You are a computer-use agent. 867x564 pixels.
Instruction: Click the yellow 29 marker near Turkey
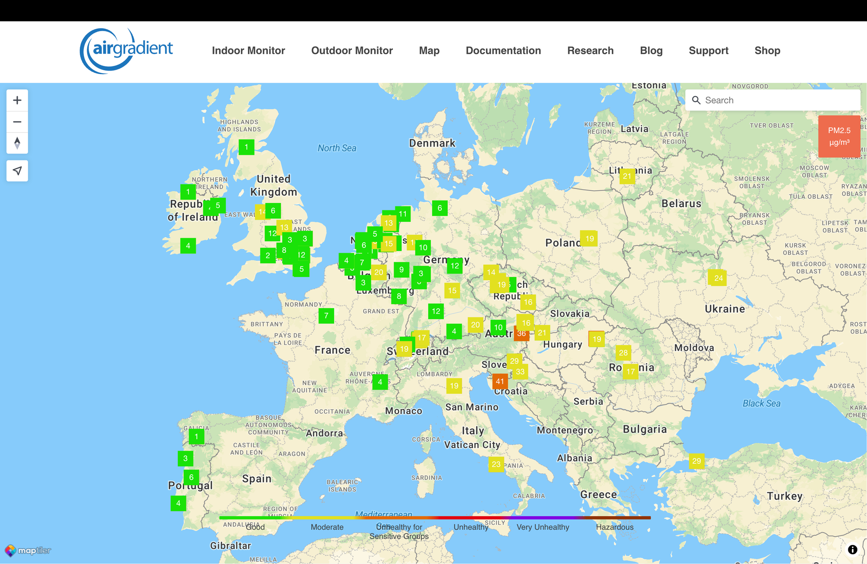pos(696,461)
